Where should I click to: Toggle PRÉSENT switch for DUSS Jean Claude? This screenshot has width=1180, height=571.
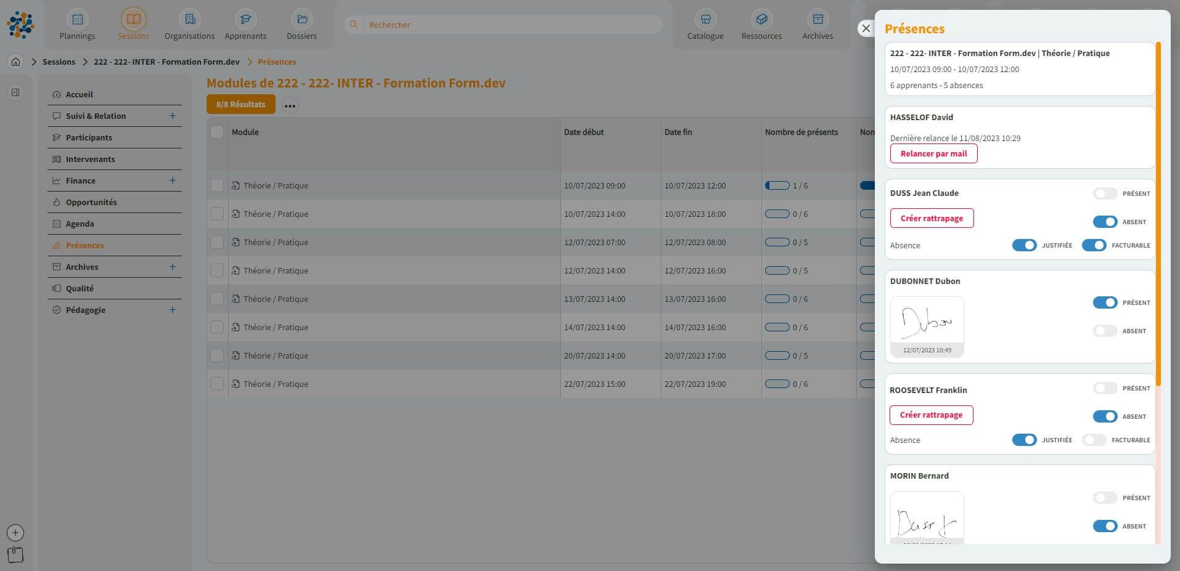click(x=1104, y=193)
